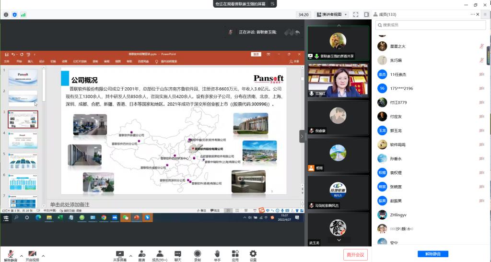Turn on camera with 开启视频

click(x=32, y=254)
